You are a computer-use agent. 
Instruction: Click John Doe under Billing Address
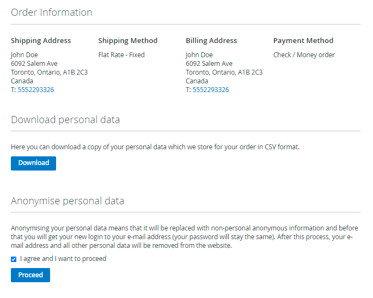199,55
